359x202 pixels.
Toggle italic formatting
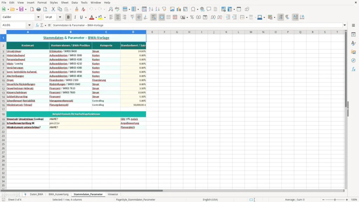click(x=75, y=17)
